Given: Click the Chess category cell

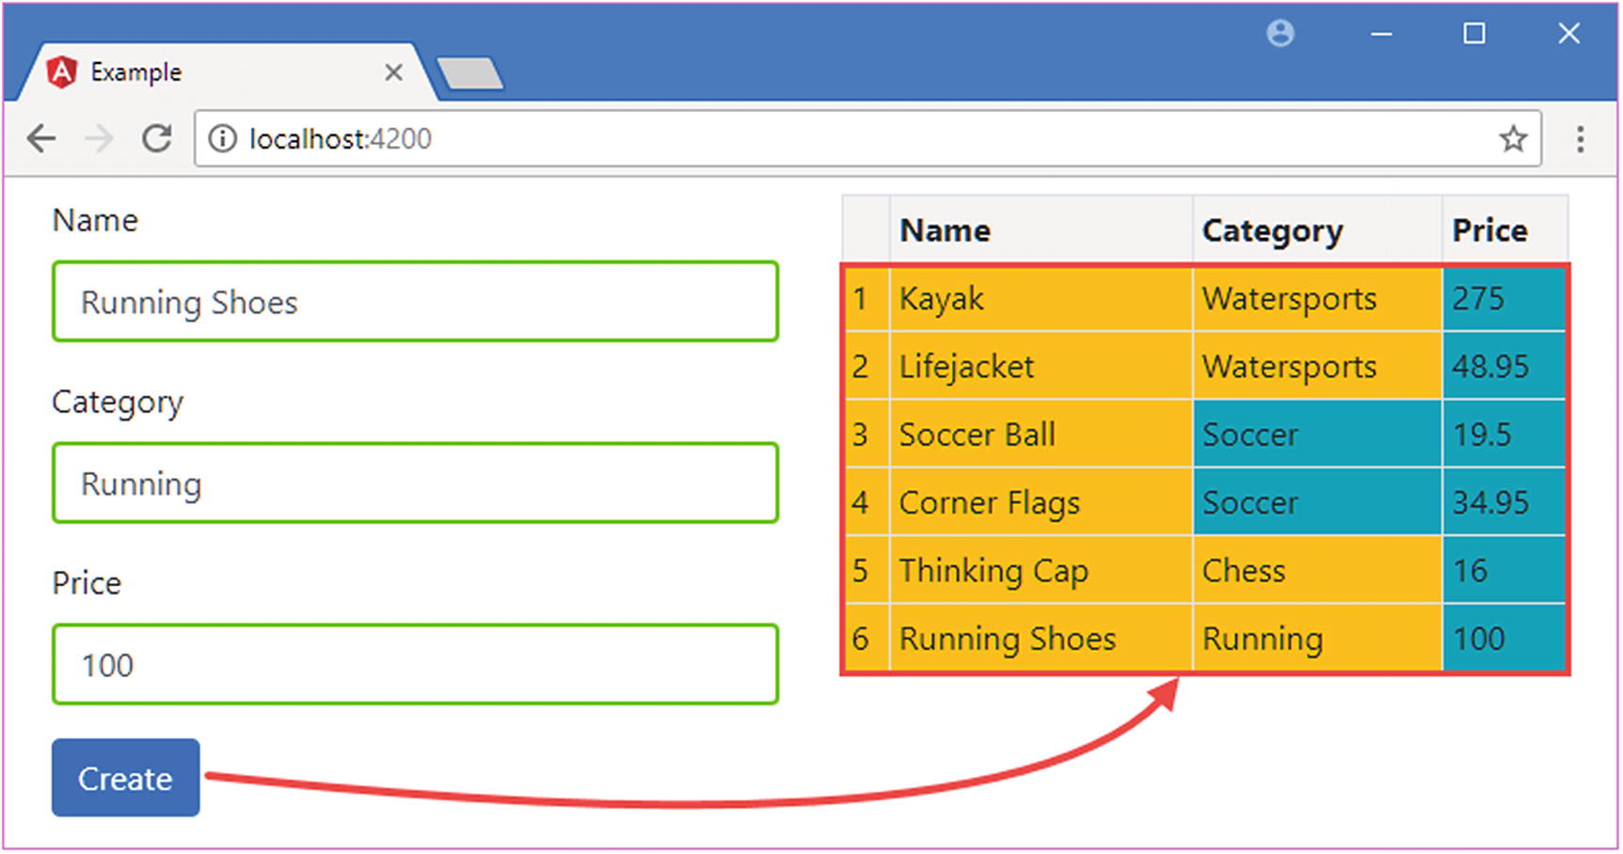Looking at the screenshot, I should point(1317,570).
